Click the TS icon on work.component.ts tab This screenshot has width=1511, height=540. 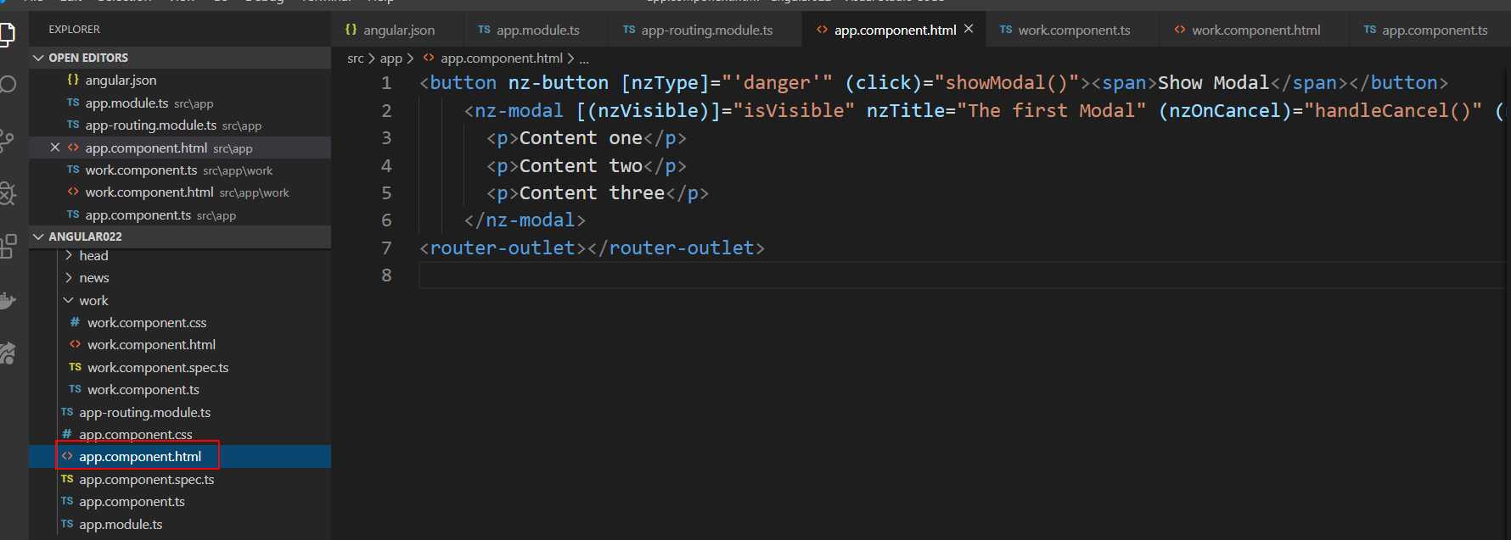1006,30
